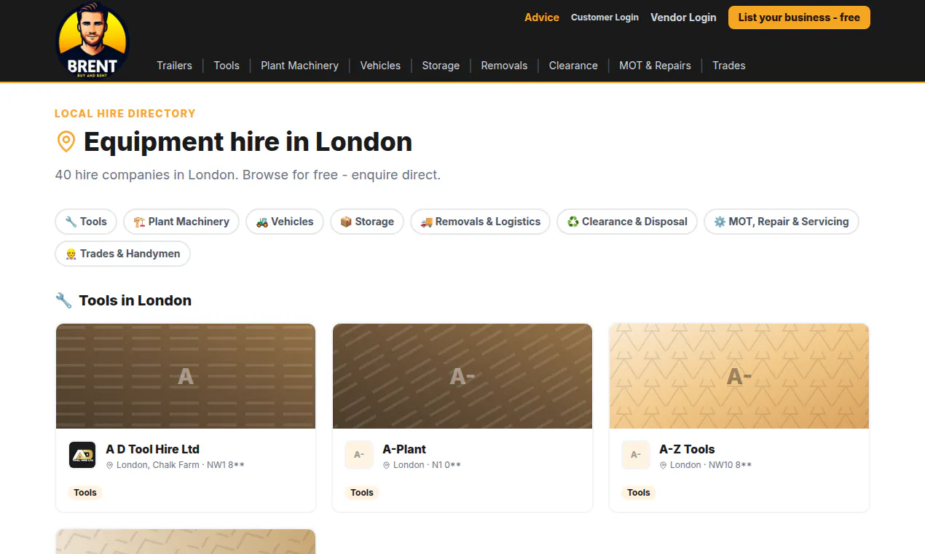Image resolution: width=925 pixels, height=554 pixels.
Task: Open the A-Plant listing title
Action: click(x=404, y=449)
